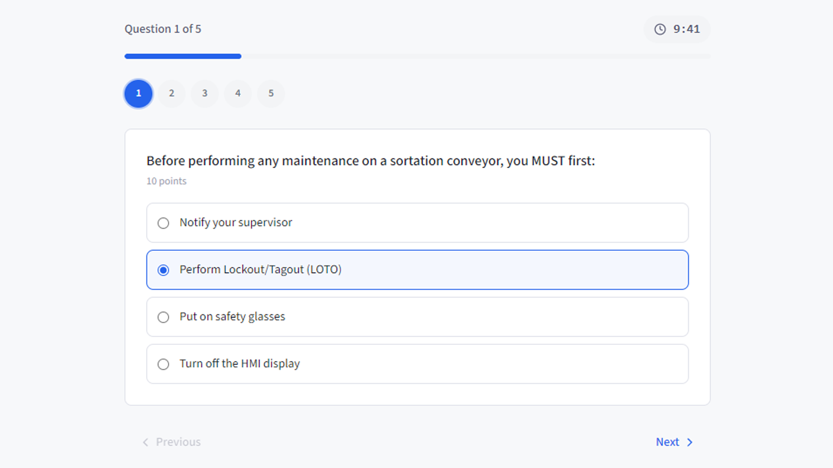Screen dimensions: 833x468
Task: Select the 'Notify your supervisor' radio button
Action: coord(163,223)
